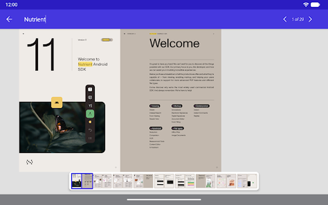Image resolution: width=328 pixels, height=205 pixels.
Task: Click the undo arrow in the pictured toolbar
Action: click(90, 130)
